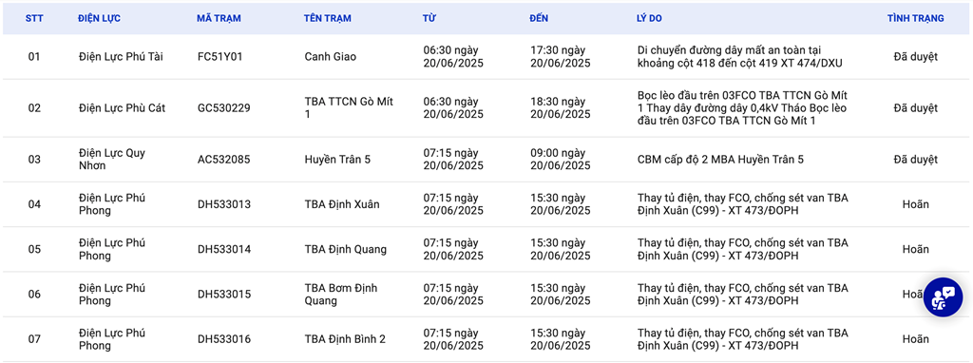Screen dimensions: 973x363
Task: Click the MÃ TRẠM column header
Action: tap(219, 19)
